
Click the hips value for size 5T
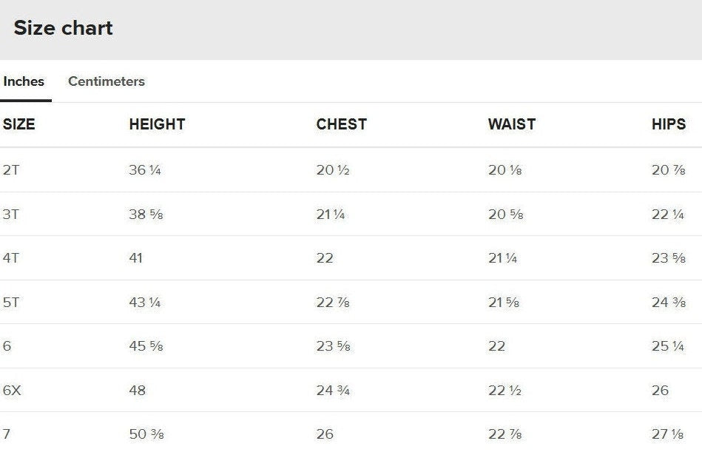[x=668, y=303]
